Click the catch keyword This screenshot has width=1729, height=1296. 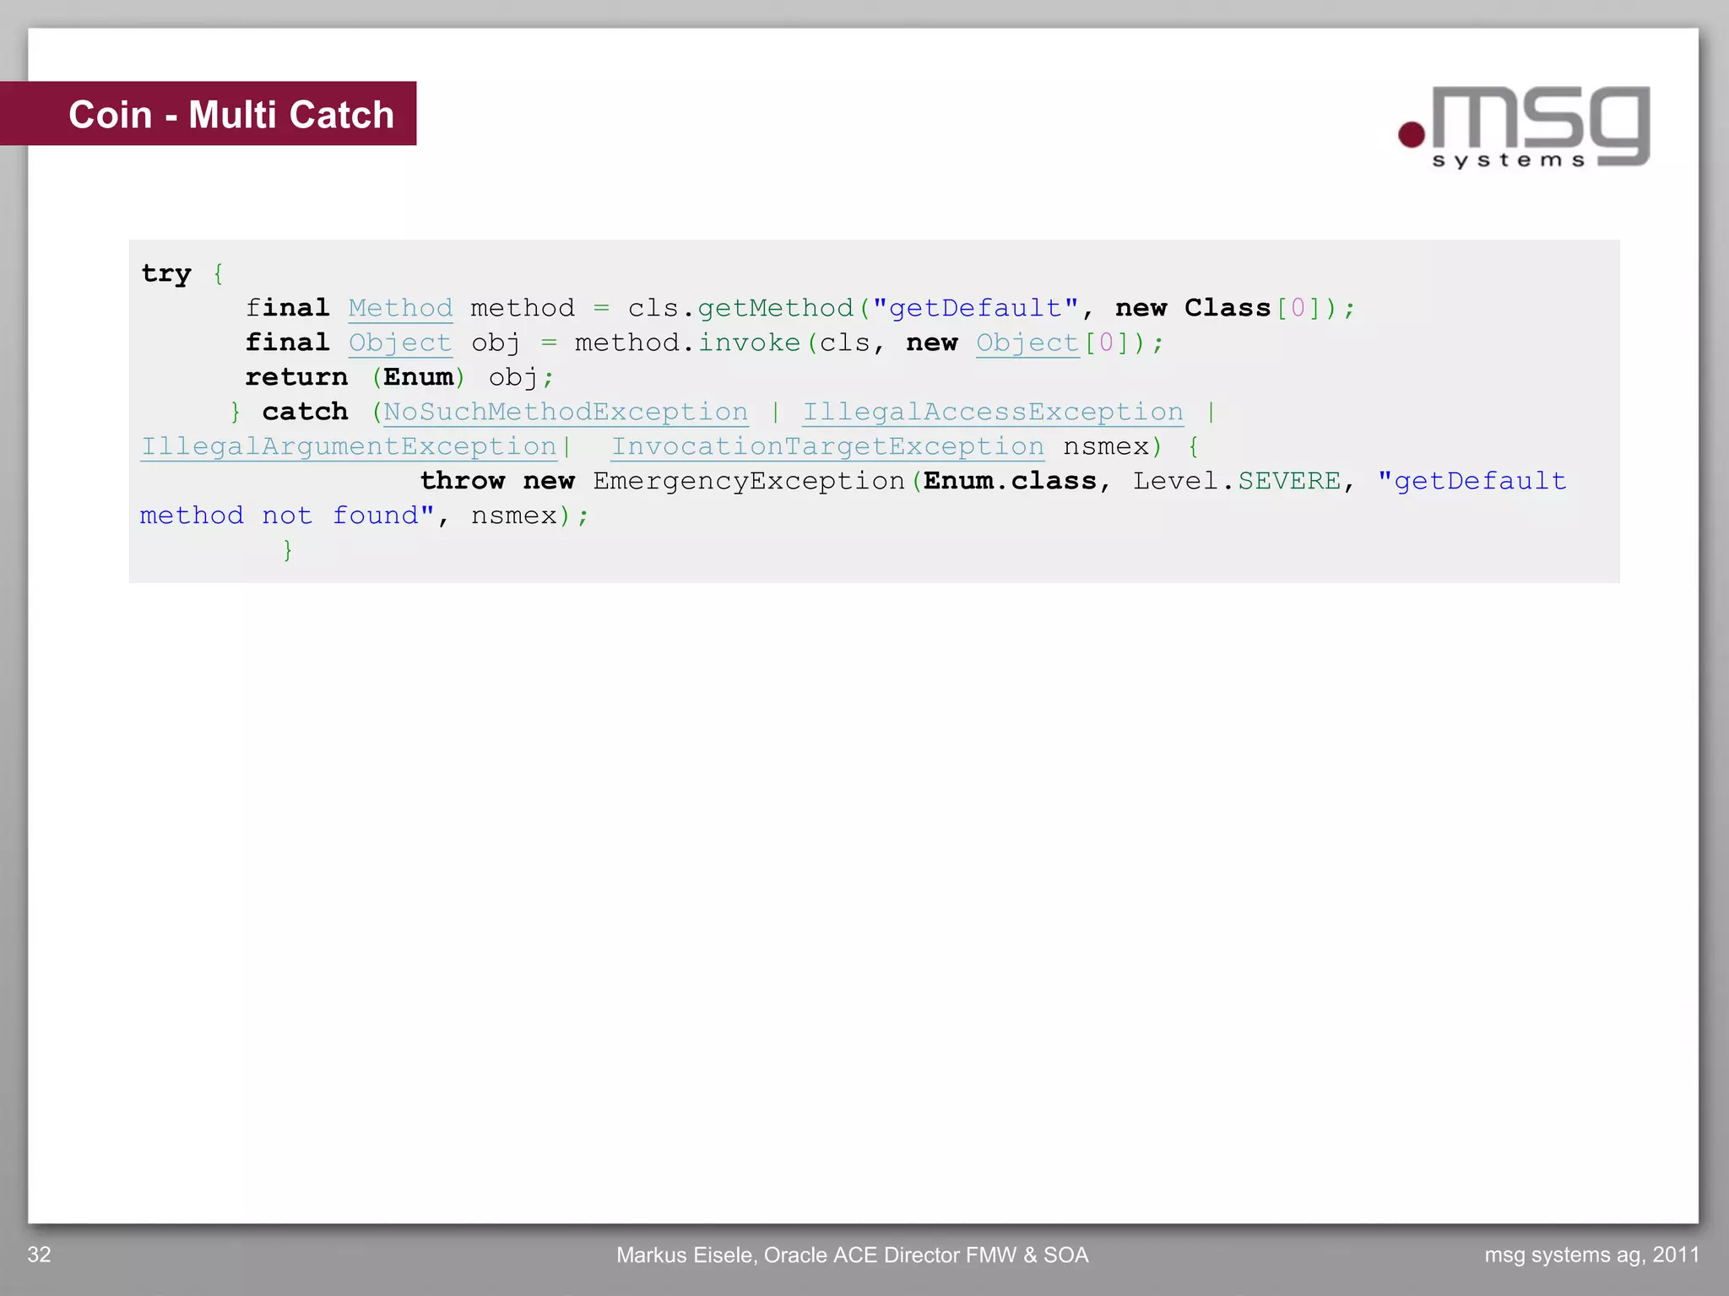305,412
